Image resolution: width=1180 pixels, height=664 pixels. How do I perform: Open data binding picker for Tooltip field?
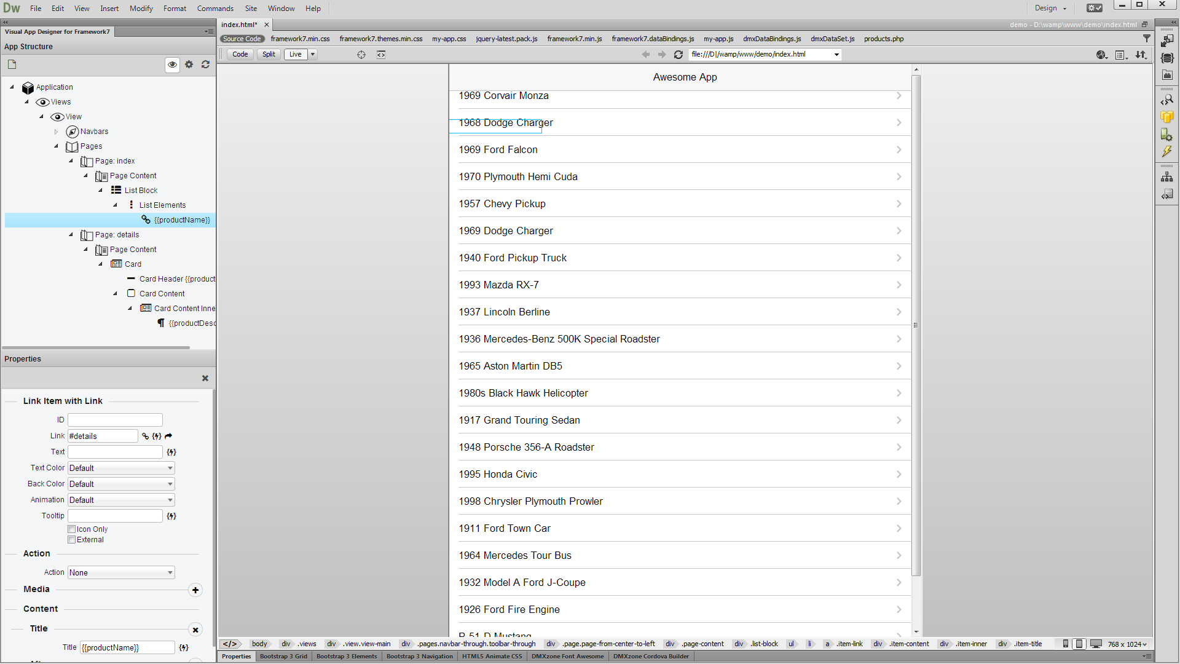pos(171,516)
